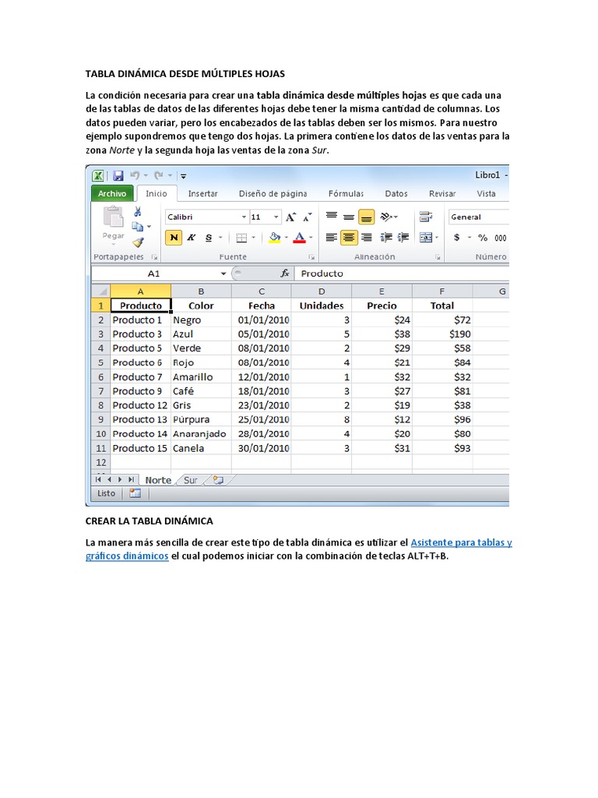The image size is (598, 798).
Task: Click the Copy icon in Portapapeles
Action: [x=137, y=227]
